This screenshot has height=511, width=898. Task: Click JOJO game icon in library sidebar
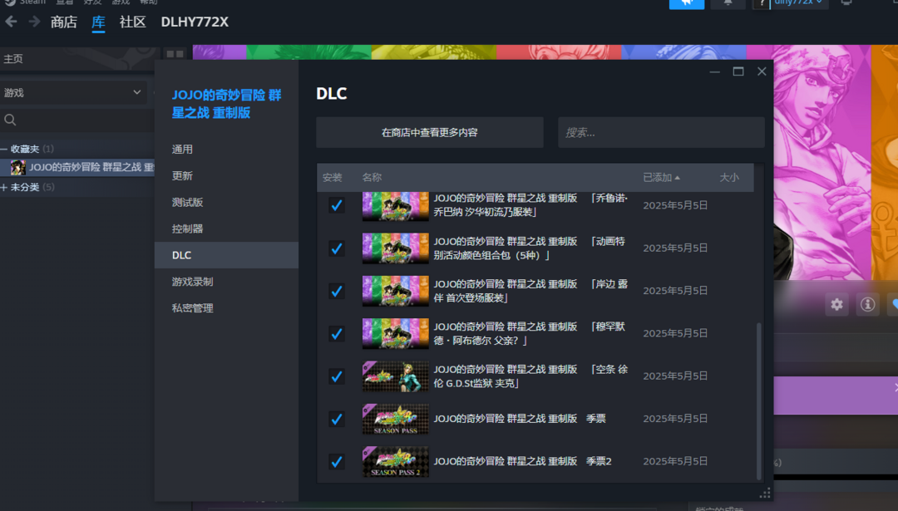[x=17, y=167]
